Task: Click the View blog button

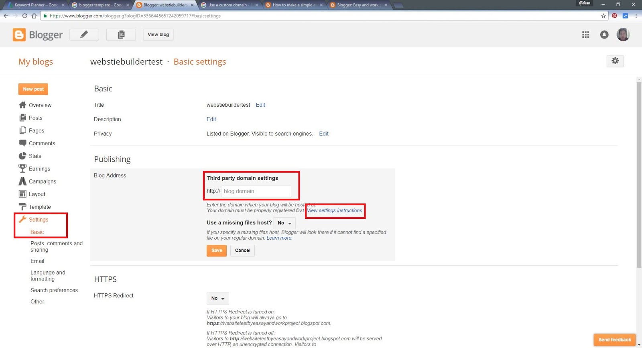Action: click(158, 35)
